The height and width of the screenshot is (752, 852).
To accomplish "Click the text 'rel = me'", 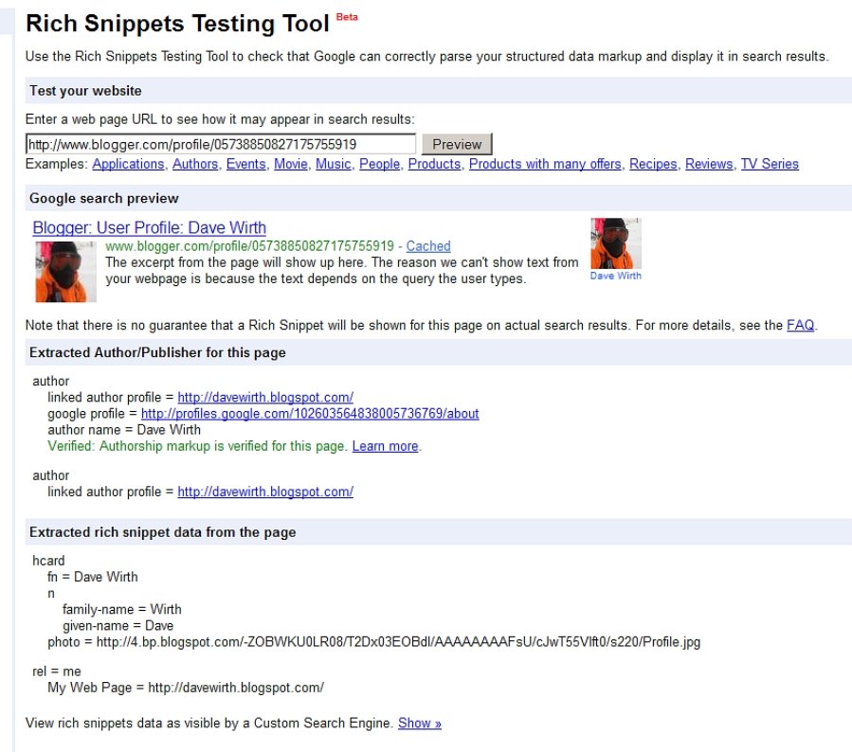I will point(57,671).
